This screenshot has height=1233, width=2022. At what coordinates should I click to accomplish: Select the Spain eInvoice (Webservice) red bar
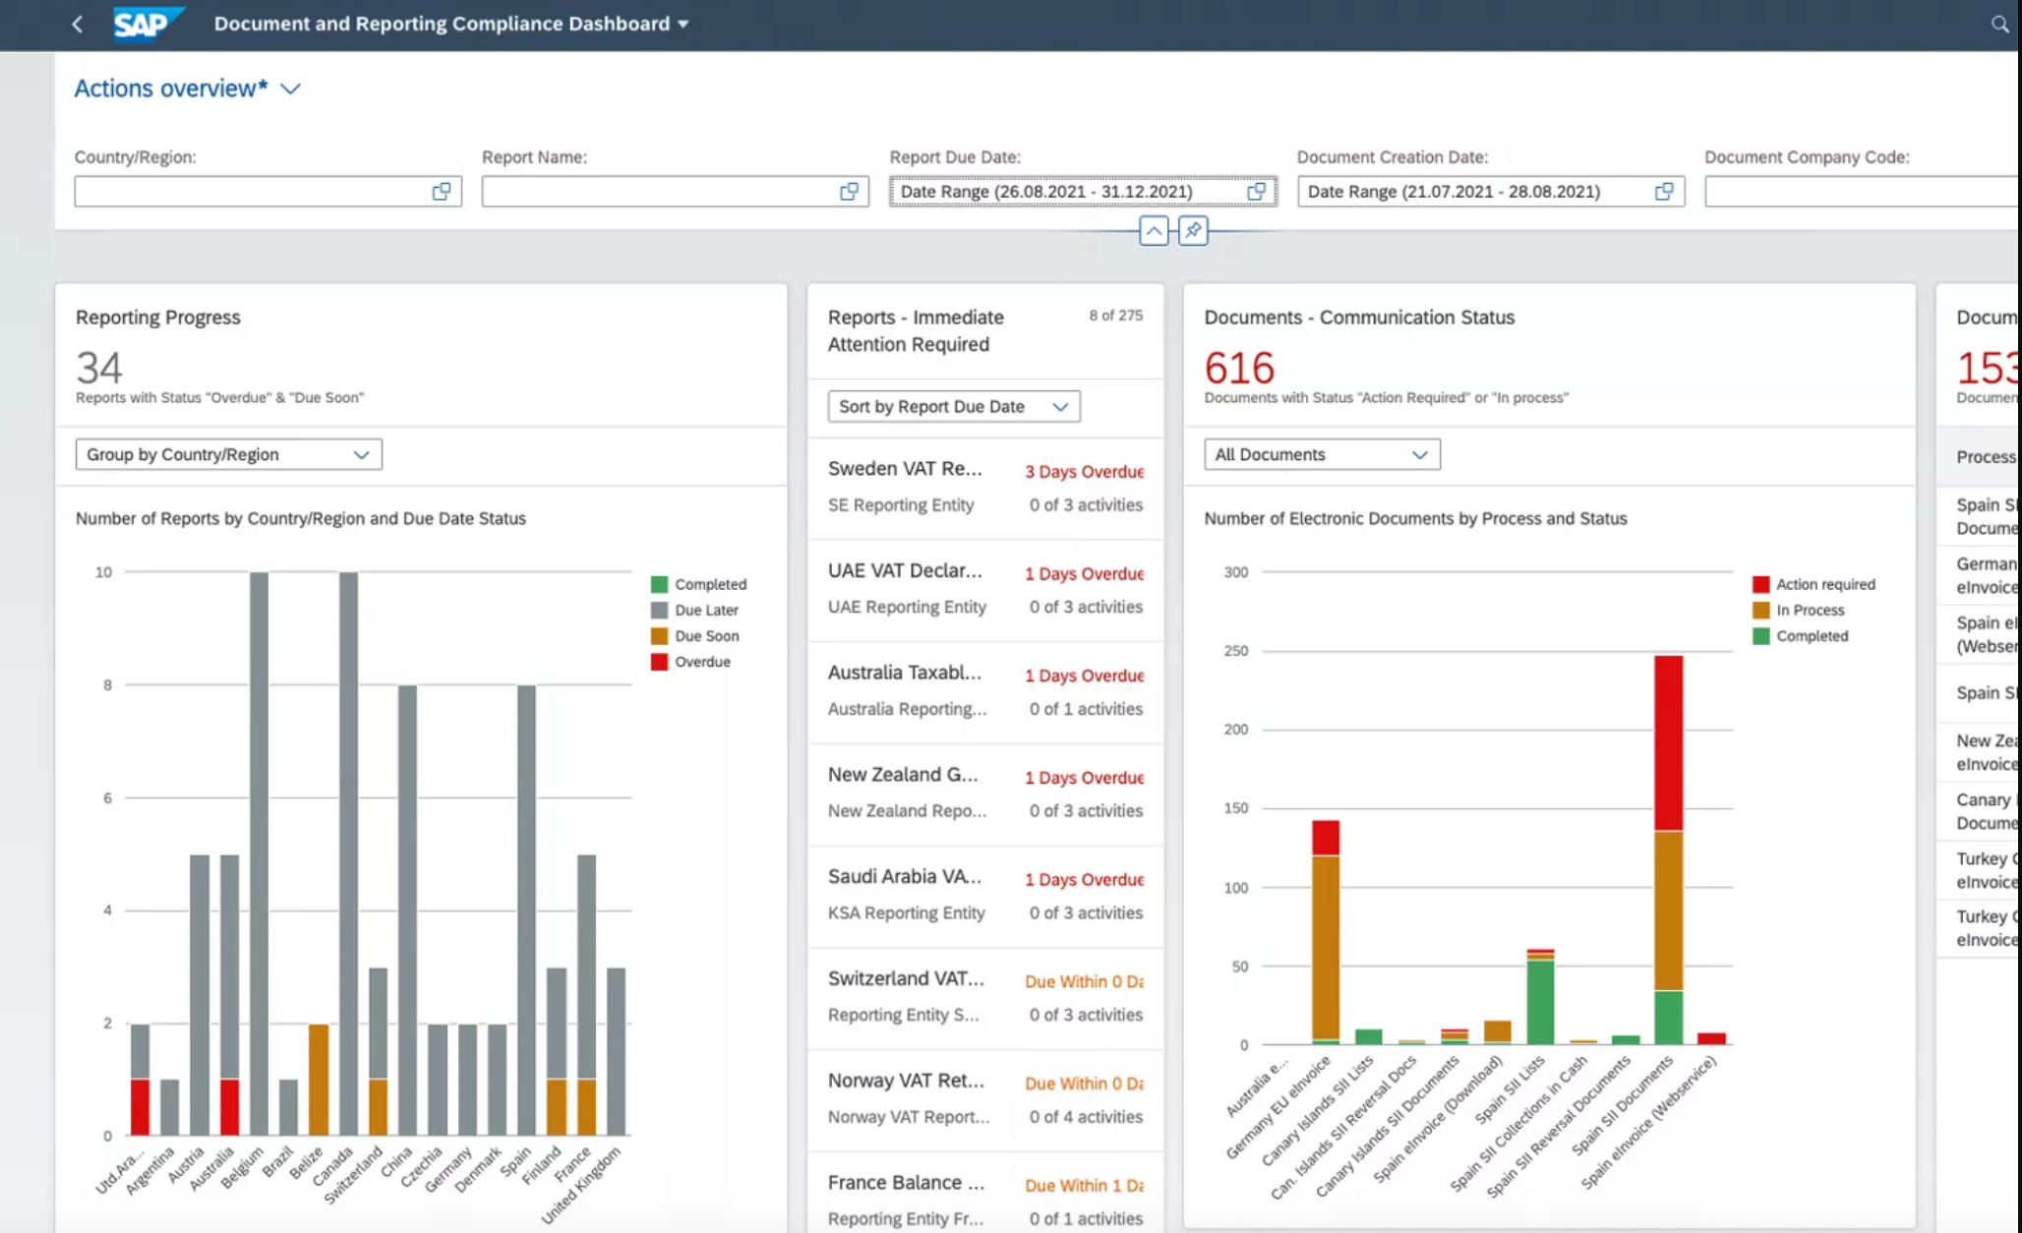point(1711,1038)
